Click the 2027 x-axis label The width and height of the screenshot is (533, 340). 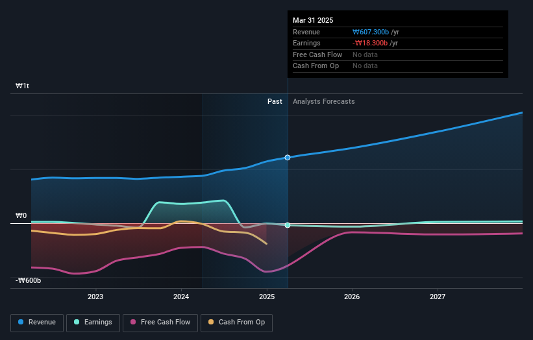pos(438,297)
